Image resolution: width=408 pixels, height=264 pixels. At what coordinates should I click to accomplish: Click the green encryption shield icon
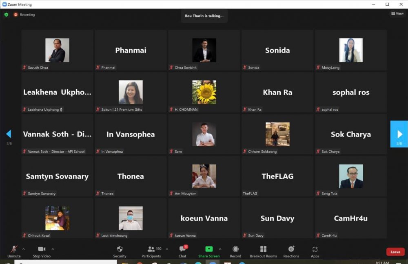pos(6,15)
